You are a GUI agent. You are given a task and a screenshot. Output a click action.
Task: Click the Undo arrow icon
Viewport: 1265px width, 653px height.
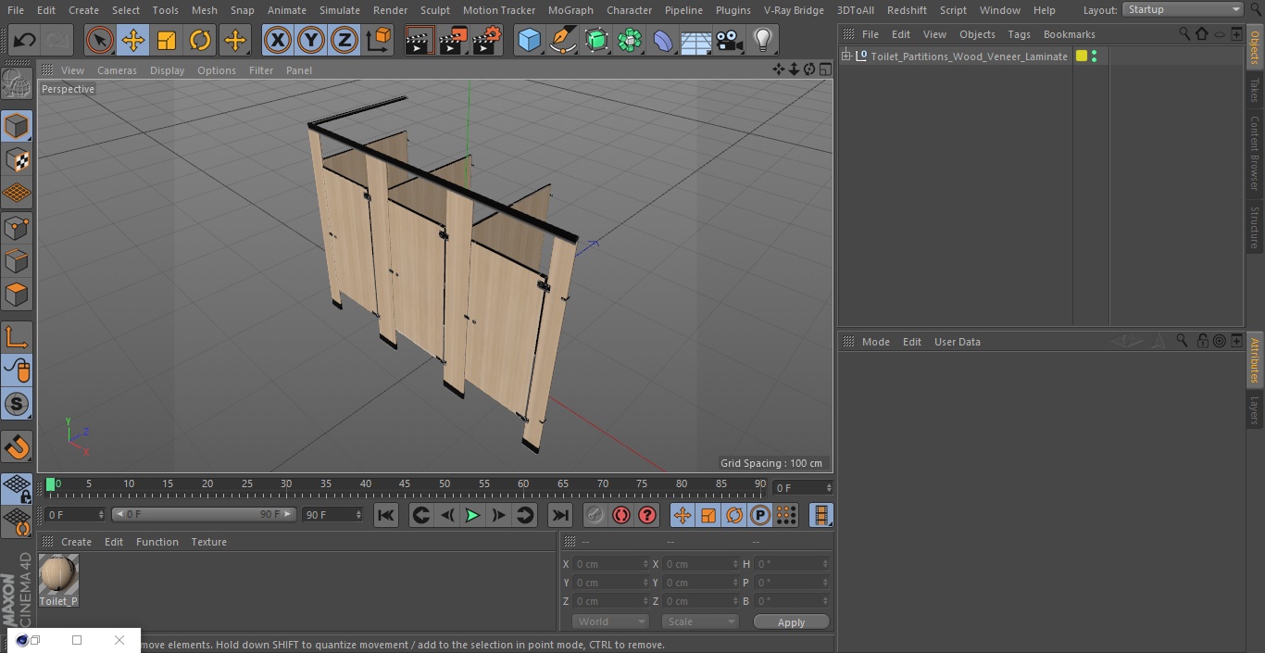click(25, 41)
